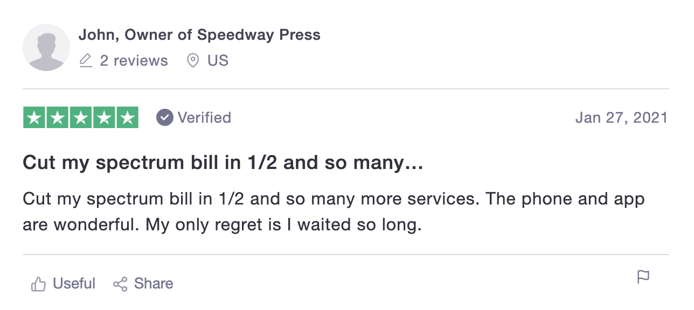Click the Verified checkmark badge icon

(165, 117)
